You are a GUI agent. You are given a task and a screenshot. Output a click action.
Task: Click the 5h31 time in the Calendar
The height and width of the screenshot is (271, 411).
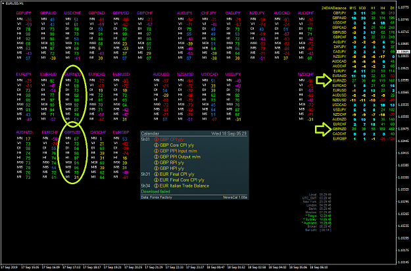pos(145,174)
